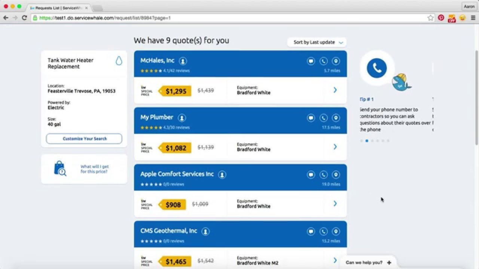This screenshot has height=269, width=479.
Task: Open Apple Comfort Services profile icon
Action: tap(222, 174)
